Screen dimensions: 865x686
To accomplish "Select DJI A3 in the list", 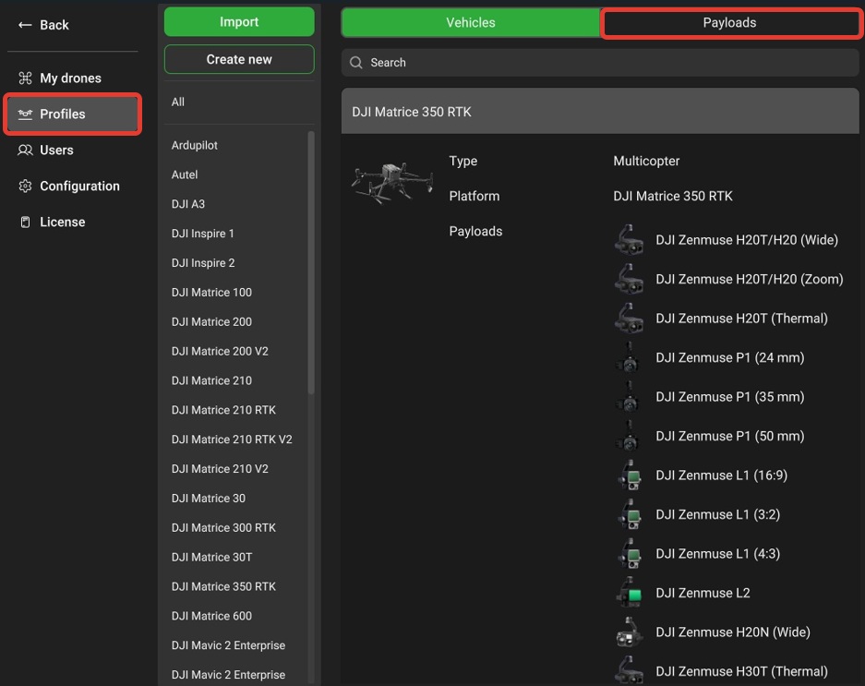I will 188,204.
